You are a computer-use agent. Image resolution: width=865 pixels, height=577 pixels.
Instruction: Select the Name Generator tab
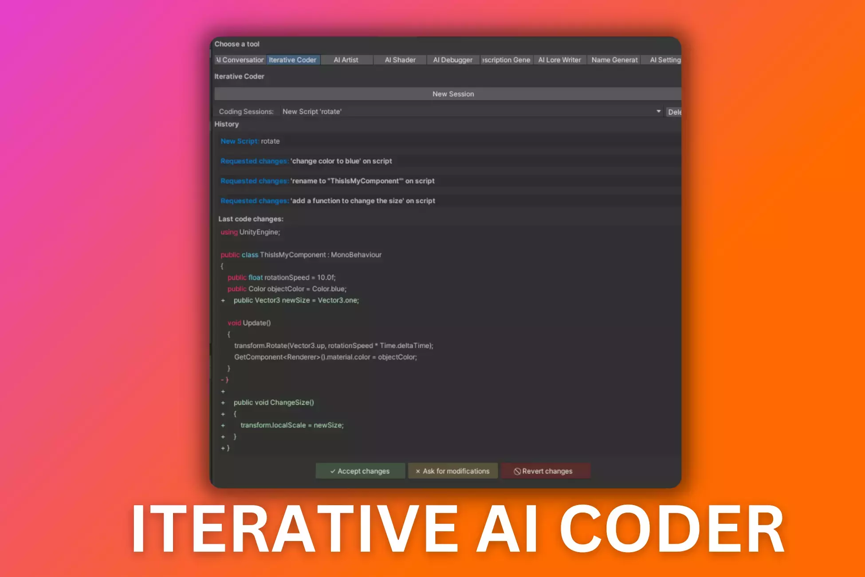(614, 60)
